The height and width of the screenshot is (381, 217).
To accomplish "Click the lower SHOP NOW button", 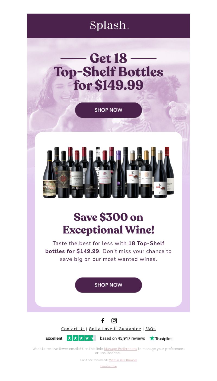I will pyautogui.click(x=108, y=285).
